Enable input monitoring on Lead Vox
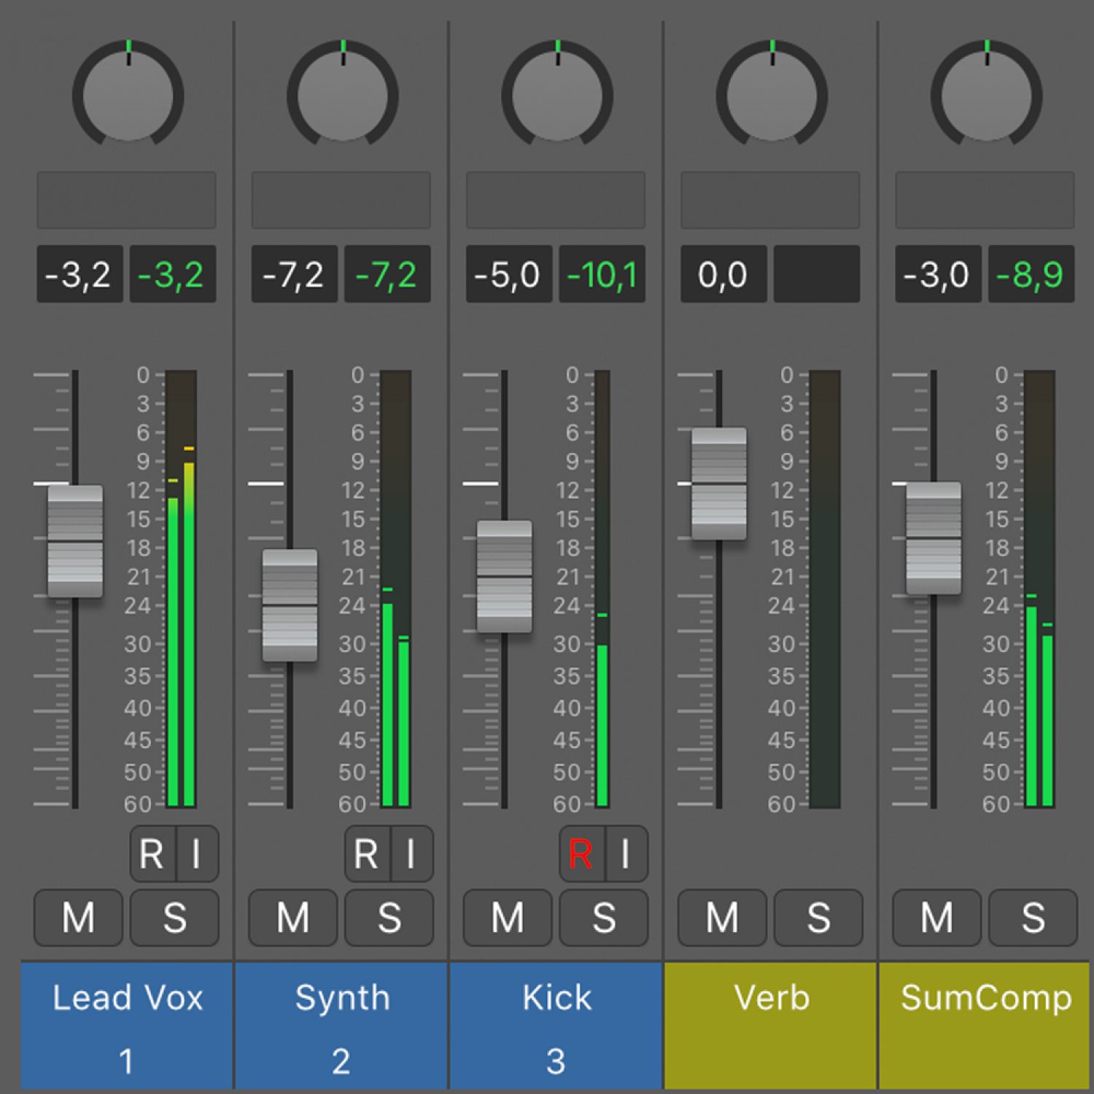Screen dimensions: 1094x1094 pyautogui.click(x=196, y=853)
